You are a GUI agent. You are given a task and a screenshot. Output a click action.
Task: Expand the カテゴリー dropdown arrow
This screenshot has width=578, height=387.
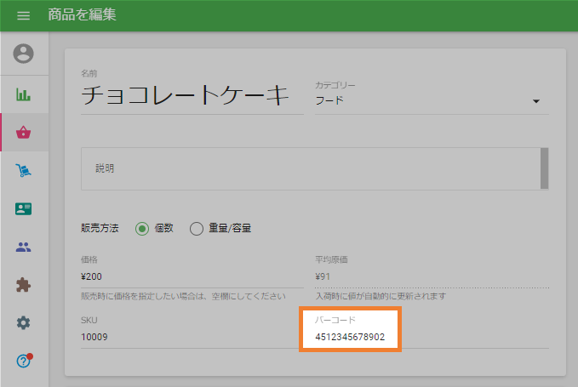coord(536,101)
